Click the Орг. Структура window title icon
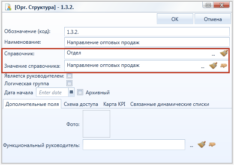 8,7
